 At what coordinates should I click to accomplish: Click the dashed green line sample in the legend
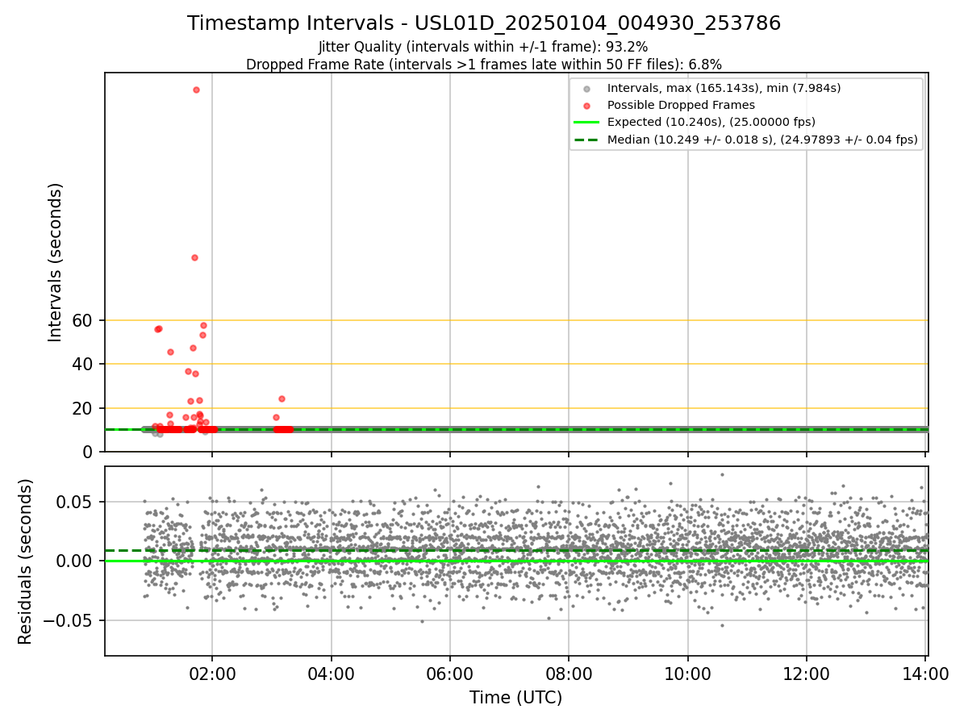click(586, 140)
